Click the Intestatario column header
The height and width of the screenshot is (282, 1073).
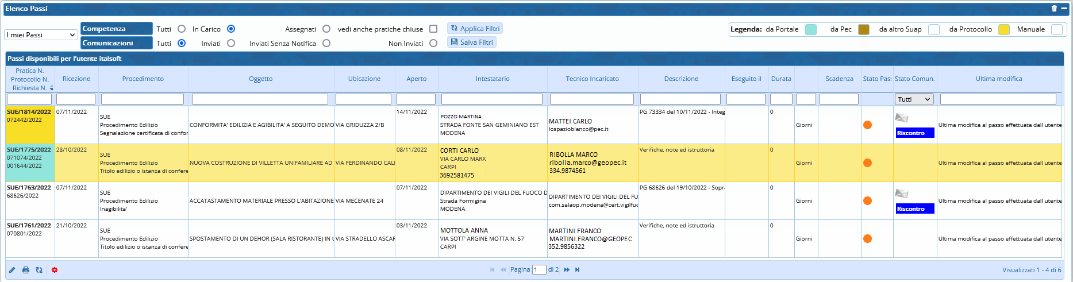(493, 79)
